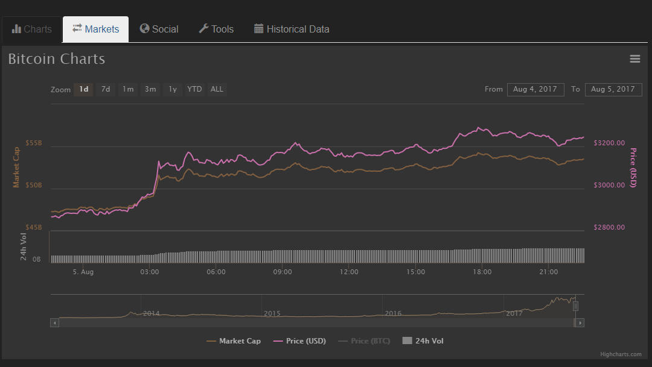This screenshot has height=367, width=652.
Task: Switch to the Markets tab
Action: click(95, 29)
